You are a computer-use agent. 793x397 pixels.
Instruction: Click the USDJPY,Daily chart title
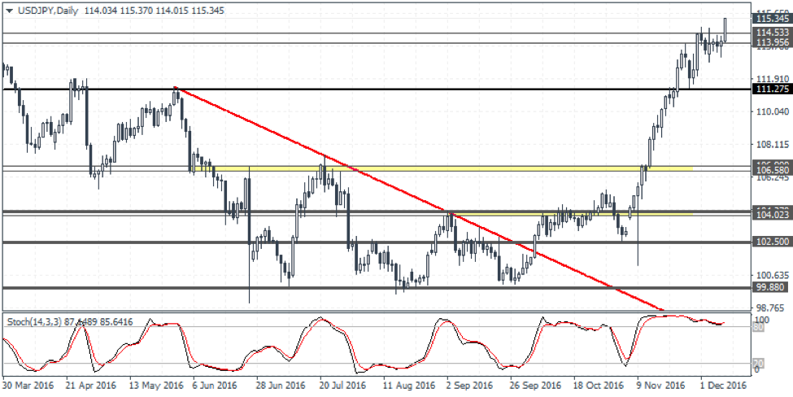coord(41,11)
